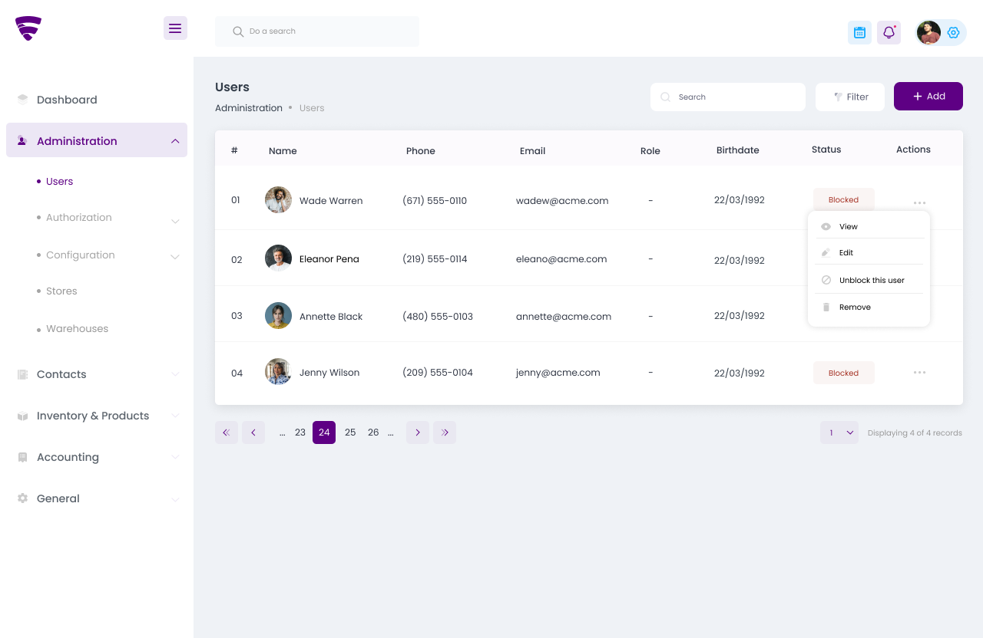Open the Users submenu item

point(59,182)
